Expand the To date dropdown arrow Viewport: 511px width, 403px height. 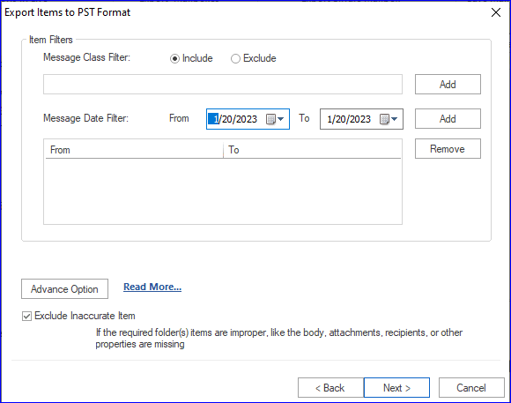(395, 119)
